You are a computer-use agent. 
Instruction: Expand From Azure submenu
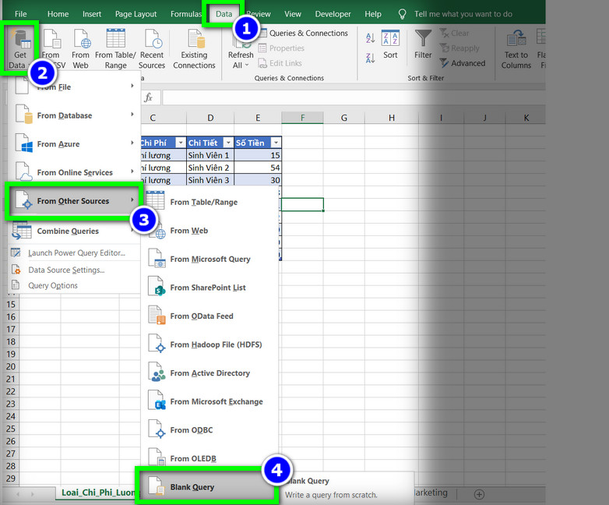[x=74, y=144]
